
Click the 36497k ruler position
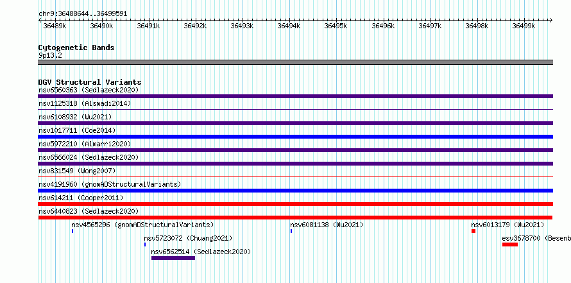click(430, 26)
